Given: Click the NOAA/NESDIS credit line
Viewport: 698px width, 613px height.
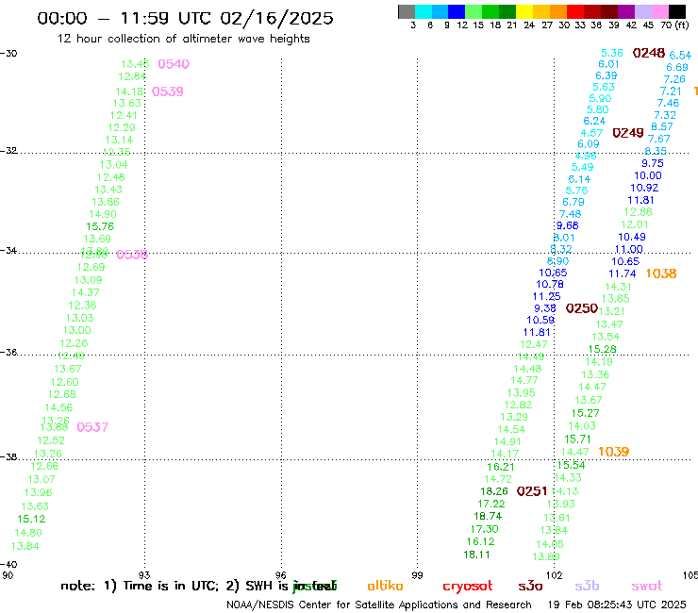Looking at the screenshot, I should 379,605.
